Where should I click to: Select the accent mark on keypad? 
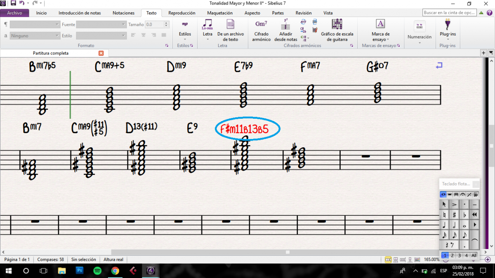pos(454,204)
